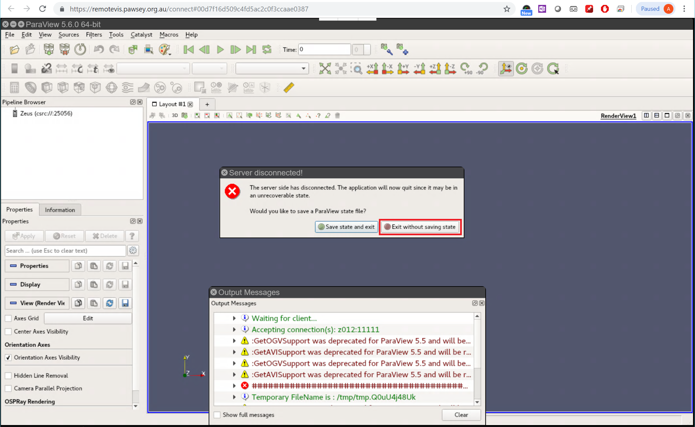Open the advanced properties gear icon
This screenshot has height=427, width=695.
[133, 251]
